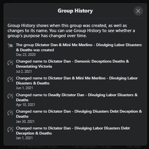
Task: Select the Divulging Disasters Debt Deception entry
Action: [79, 114]
